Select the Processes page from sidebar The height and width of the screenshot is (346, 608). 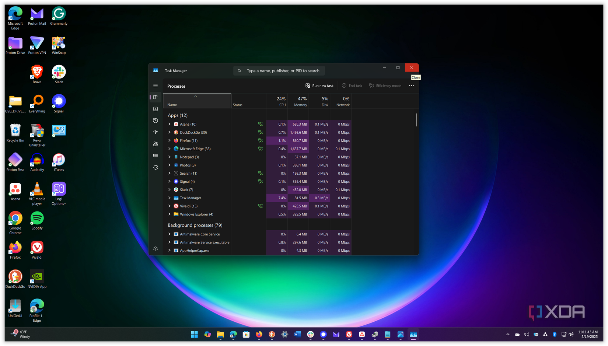[156, 97]
